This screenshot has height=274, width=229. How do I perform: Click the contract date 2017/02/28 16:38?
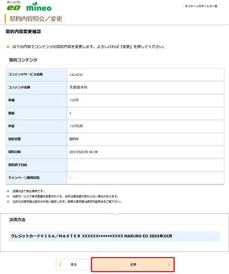click(83, 152)
